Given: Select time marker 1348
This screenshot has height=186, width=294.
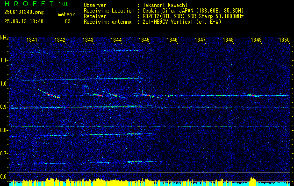Looking at the screenshot, I should point(229,40).
